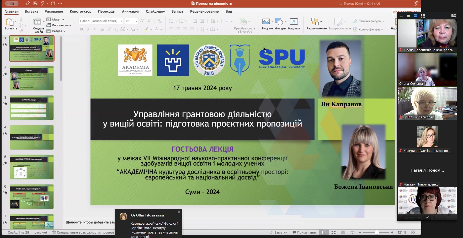
Task: Open the undo history dropdown arrow
Action: coord(47,4)
